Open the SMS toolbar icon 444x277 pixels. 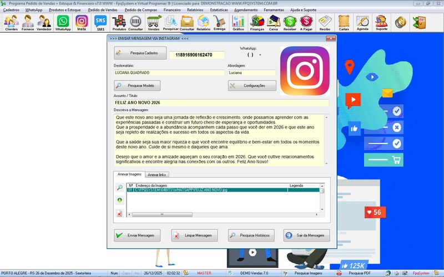click(100, 23)
